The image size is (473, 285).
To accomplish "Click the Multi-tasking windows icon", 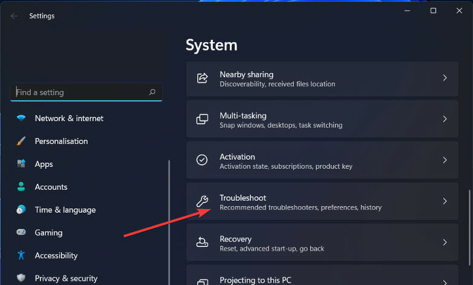I will click(202, 119).
